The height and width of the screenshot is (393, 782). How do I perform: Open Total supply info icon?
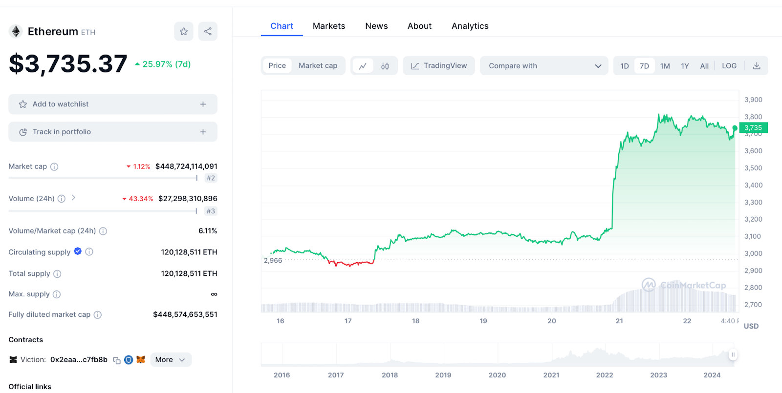57,274
